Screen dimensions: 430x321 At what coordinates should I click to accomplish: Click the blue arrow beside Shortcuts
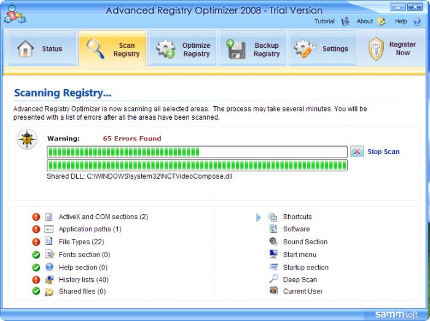pos(259,218)
